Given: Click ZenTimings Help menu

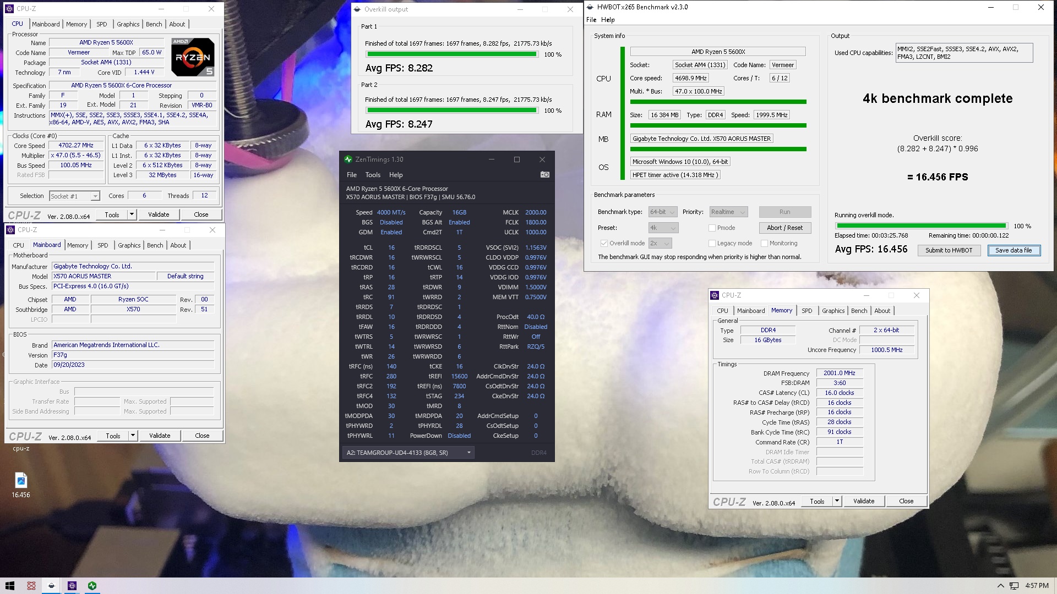Looking at the screenshot, I should point(396,175).
